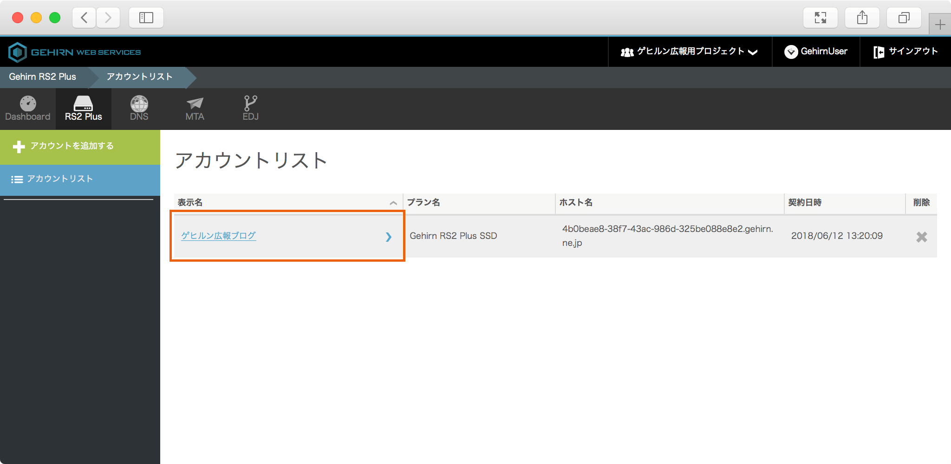Open the DNS globe icon

(x=139, y=104)
